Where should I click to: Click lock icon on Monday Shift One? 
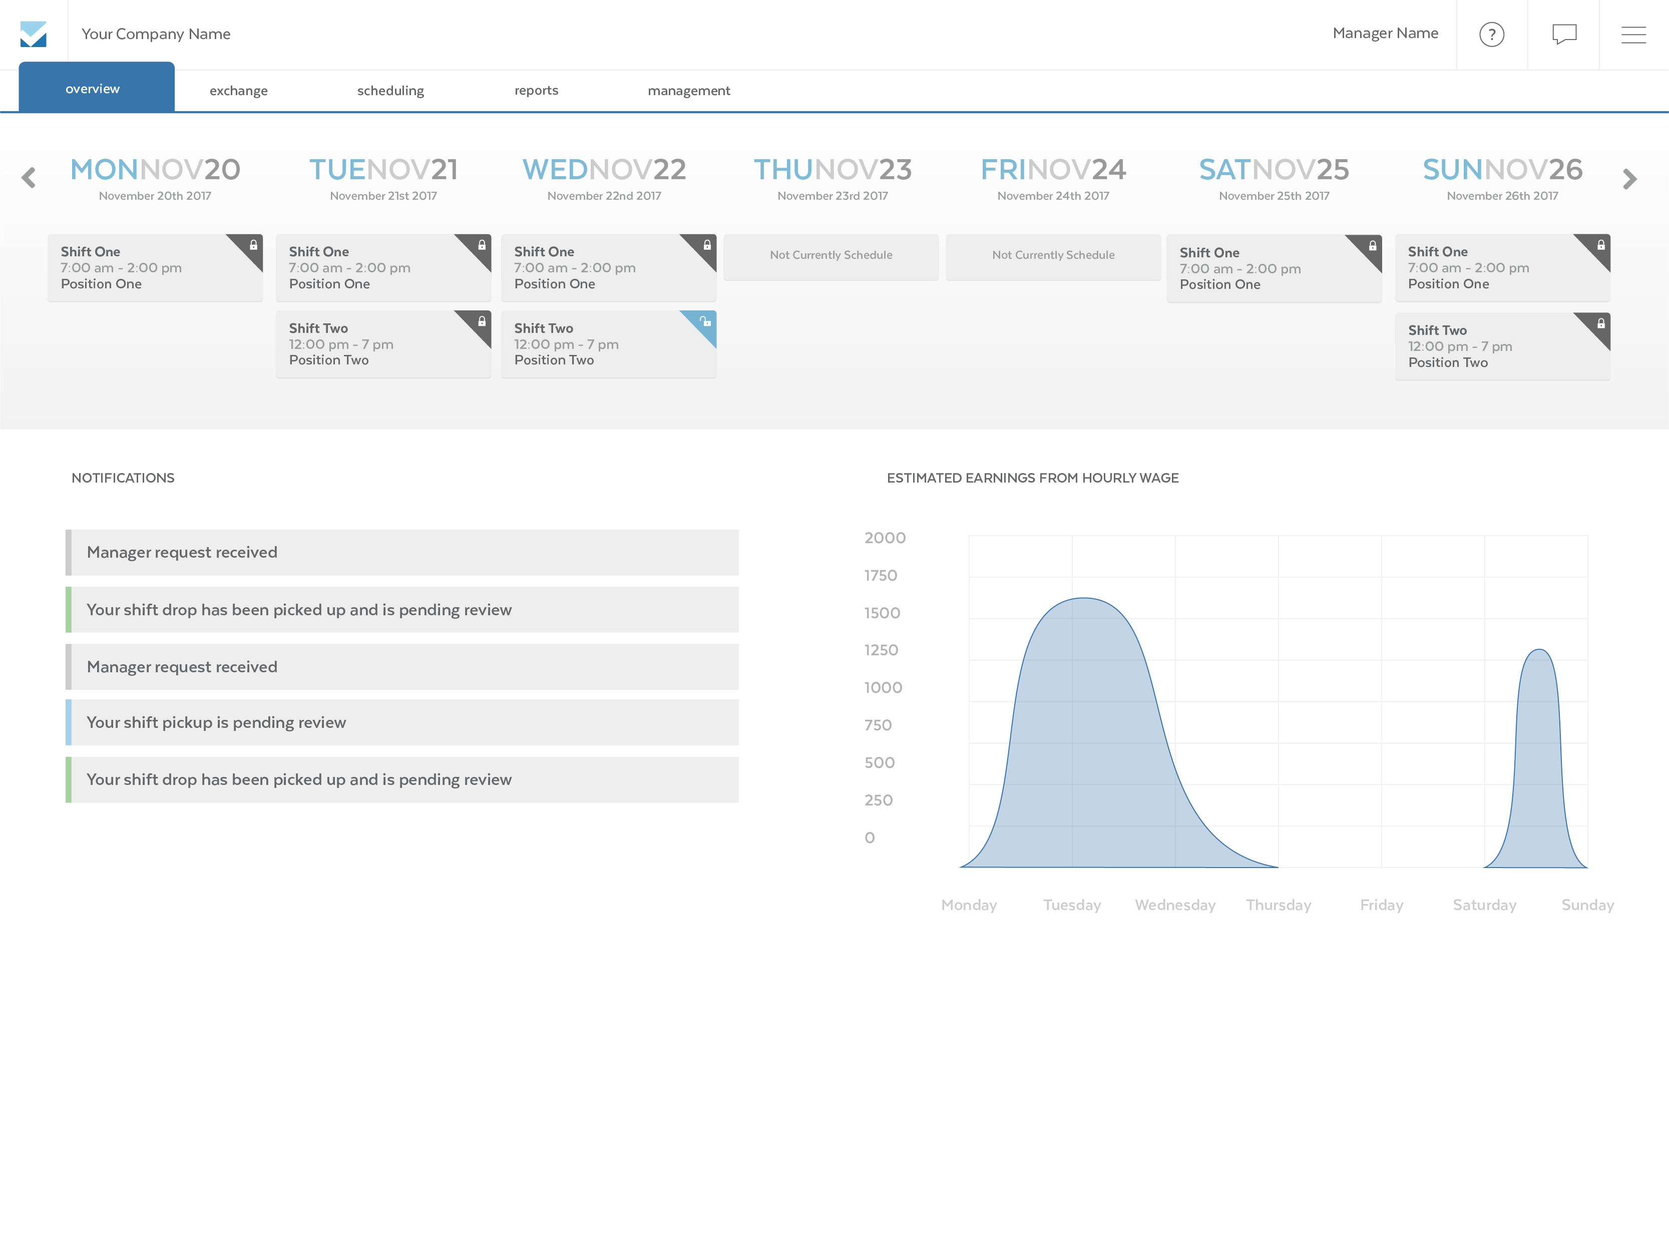(x=253, y=245)
